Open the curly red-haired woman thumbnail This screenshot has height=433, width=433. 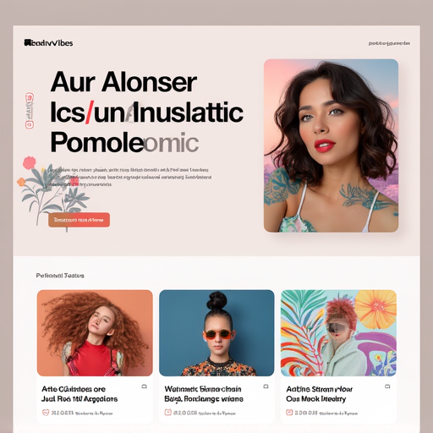tap(95, 333)
